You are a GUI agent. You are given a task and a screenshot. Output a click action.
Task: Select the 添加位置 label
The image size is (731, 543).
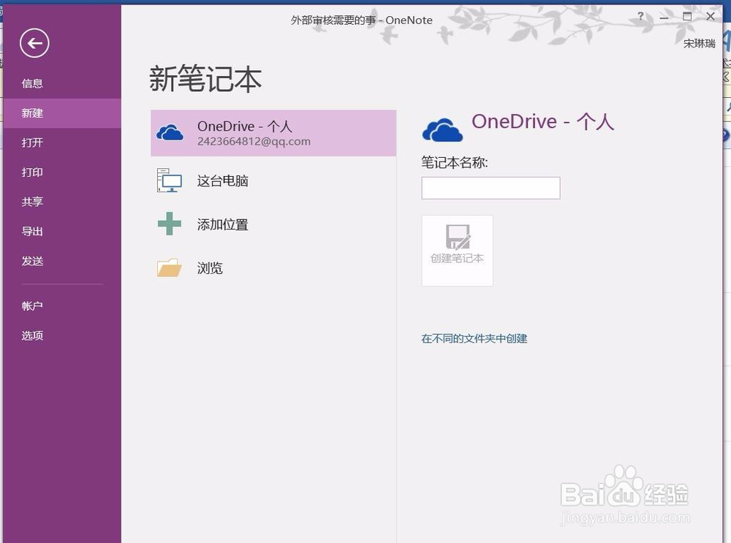tap(222, 224)
